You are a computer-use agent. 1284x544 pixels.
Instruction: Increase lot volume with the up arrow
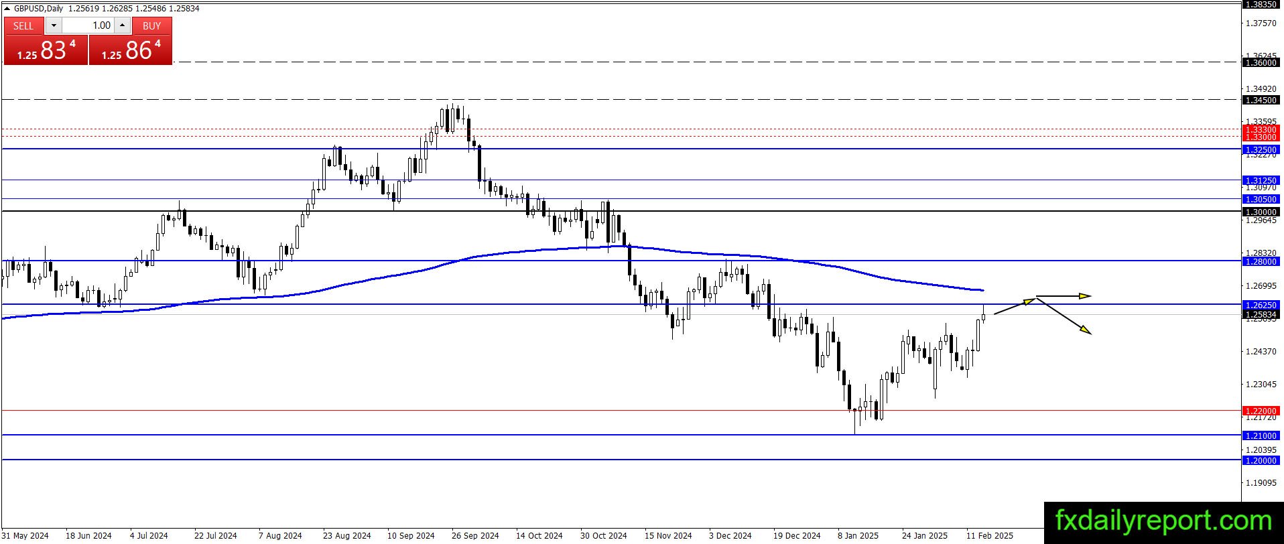point(122,25)
